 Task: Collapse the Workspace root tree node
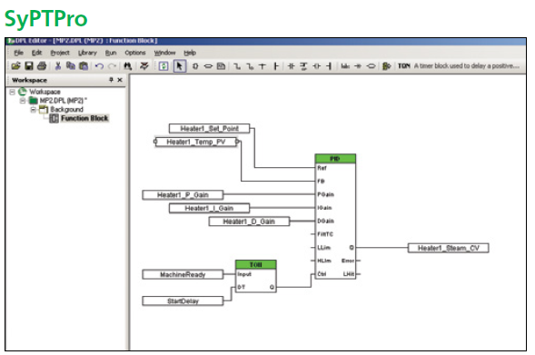13,92
